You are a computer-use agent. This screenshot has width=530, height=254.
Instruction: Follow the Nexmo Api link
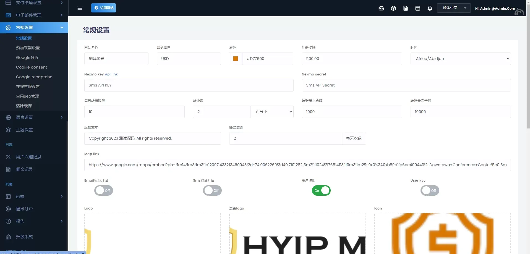(111, 74)
